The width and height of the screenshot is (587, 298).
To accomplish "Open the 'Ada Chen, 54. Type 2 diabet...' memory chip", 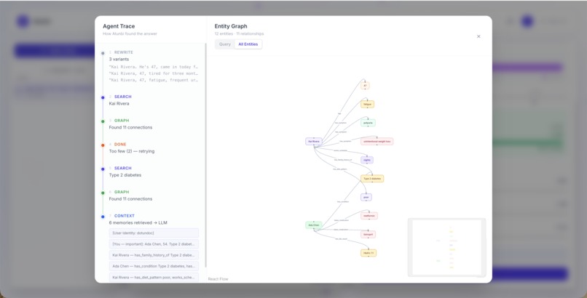I will click(x=154, y=244).
